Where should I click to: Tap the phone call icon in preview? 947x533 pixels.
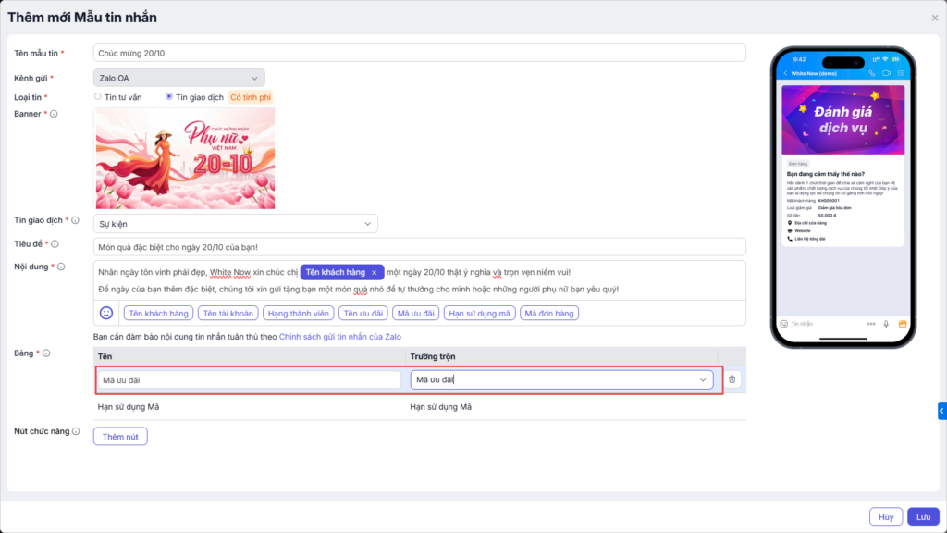(871, 73)
